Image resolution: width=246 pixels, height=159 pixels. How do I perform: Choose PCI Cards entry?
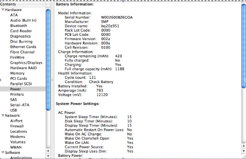[19, 78]
